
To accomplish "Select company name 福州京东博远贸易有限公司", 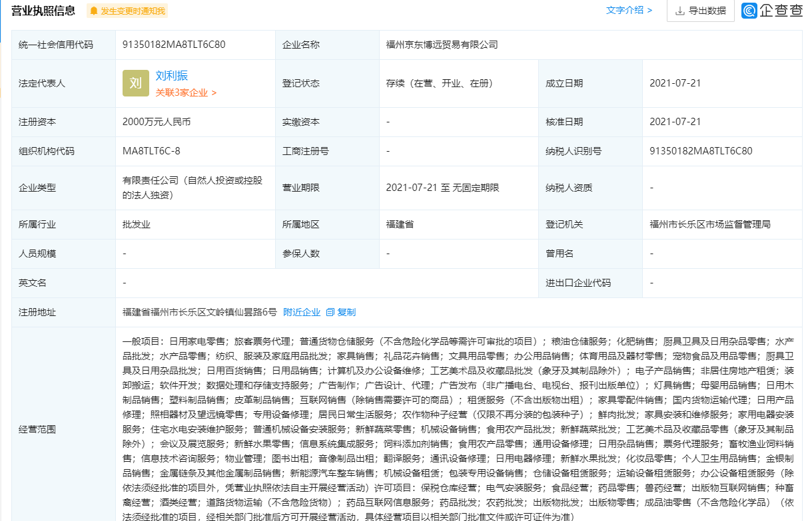I will pos(442,45).
